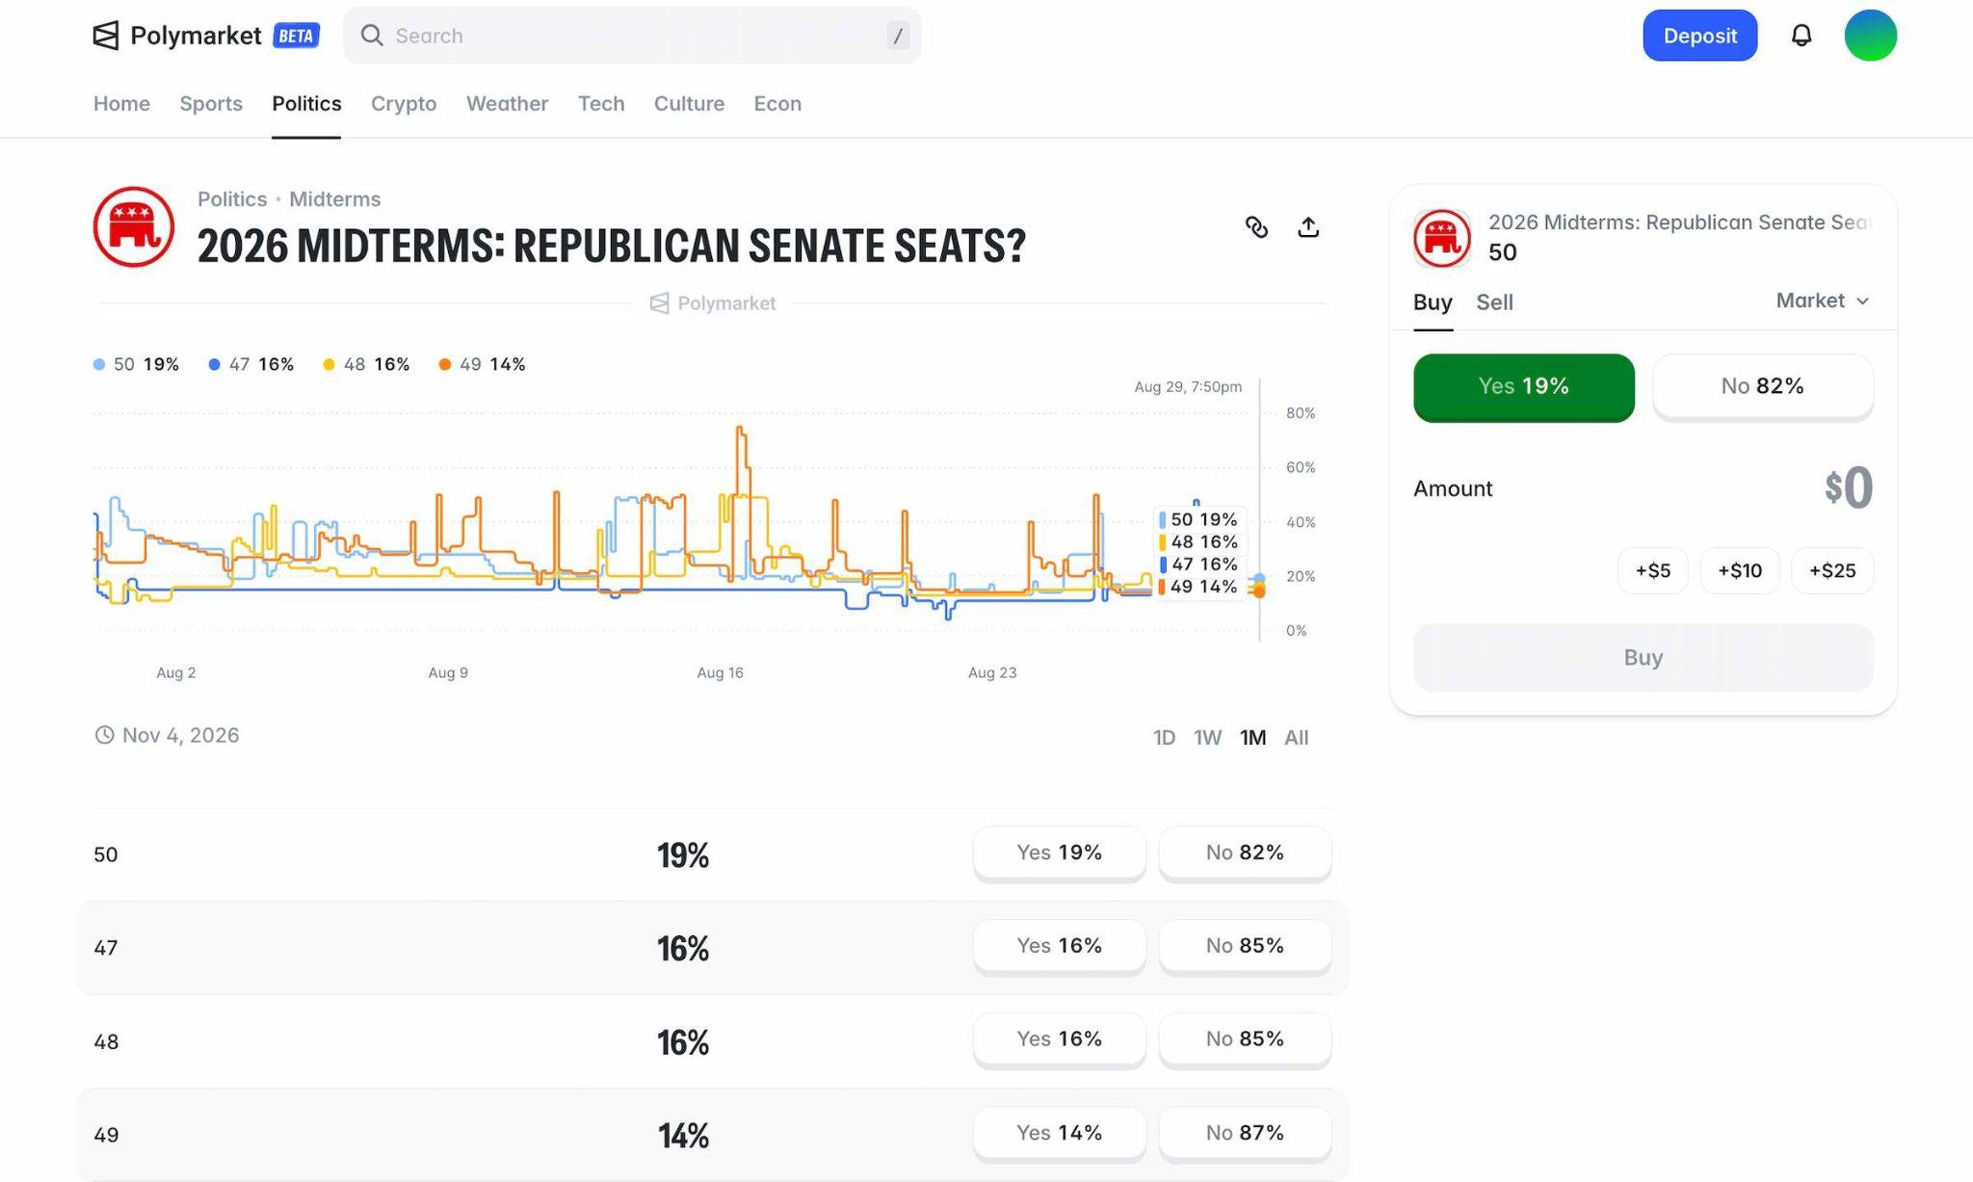The image size is (1973, 1182).
Task: Open the Weather category
Action: (507, 103)
